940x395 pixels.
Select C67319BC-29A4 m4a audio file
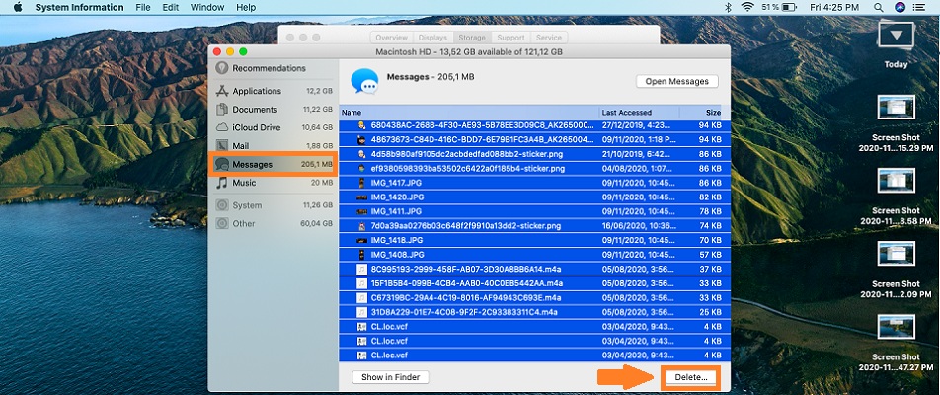point(535,297)
